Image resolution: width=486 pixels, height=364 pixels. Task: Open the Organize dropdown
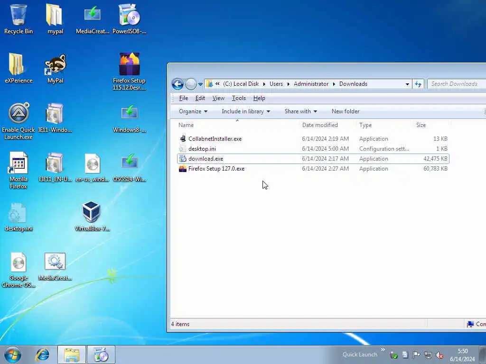pyautogui.click(x=193, y=111)
